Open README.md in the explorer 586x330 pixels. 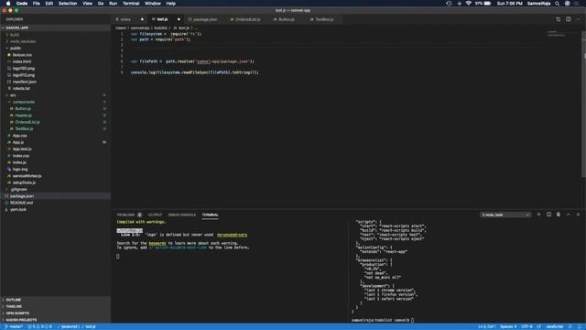coord(55,203)
